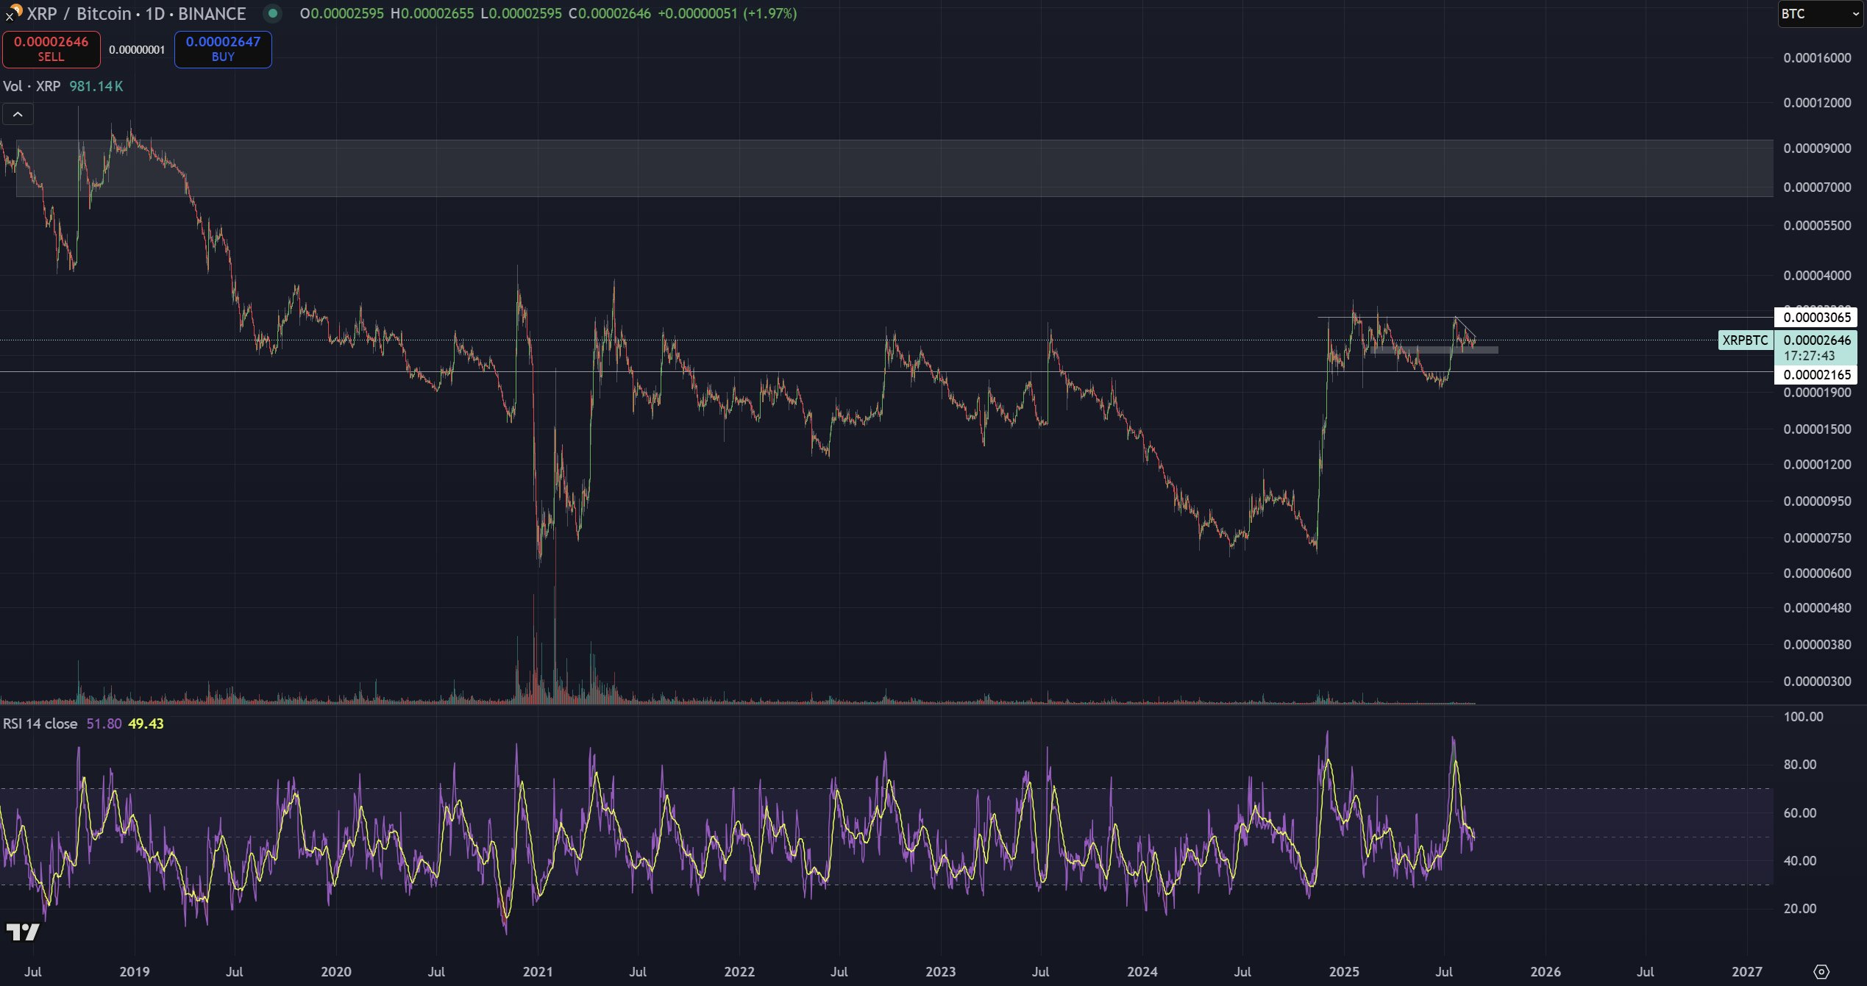The height and width of the screenshot is (986, 1867).
Task: Click the TradingView logo
Action: [x=22, y=932]
